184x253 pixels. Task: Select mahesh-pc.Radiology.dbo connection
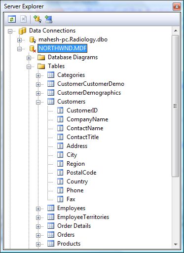tap(73, 39)
